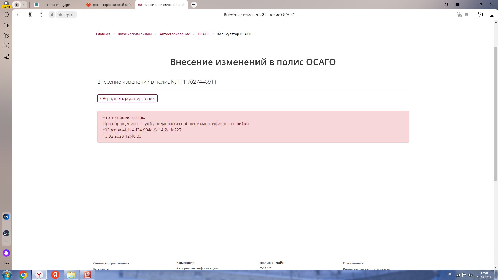Click the error identifier c02bcdaa text
The width and height of the screenshot is (498, 280).
pos(142,130)
